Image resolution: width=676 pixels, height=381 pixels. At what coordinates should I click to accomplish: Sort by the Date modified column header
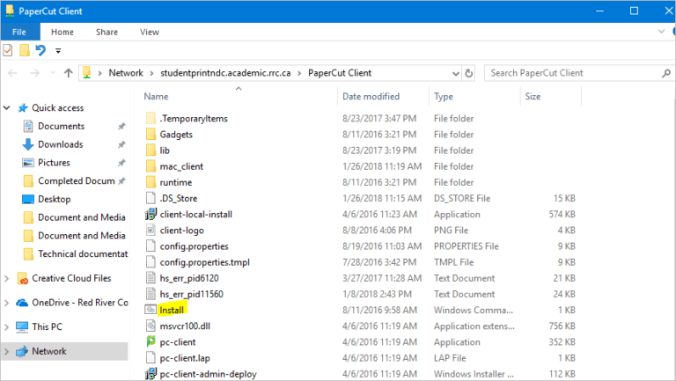371,96
